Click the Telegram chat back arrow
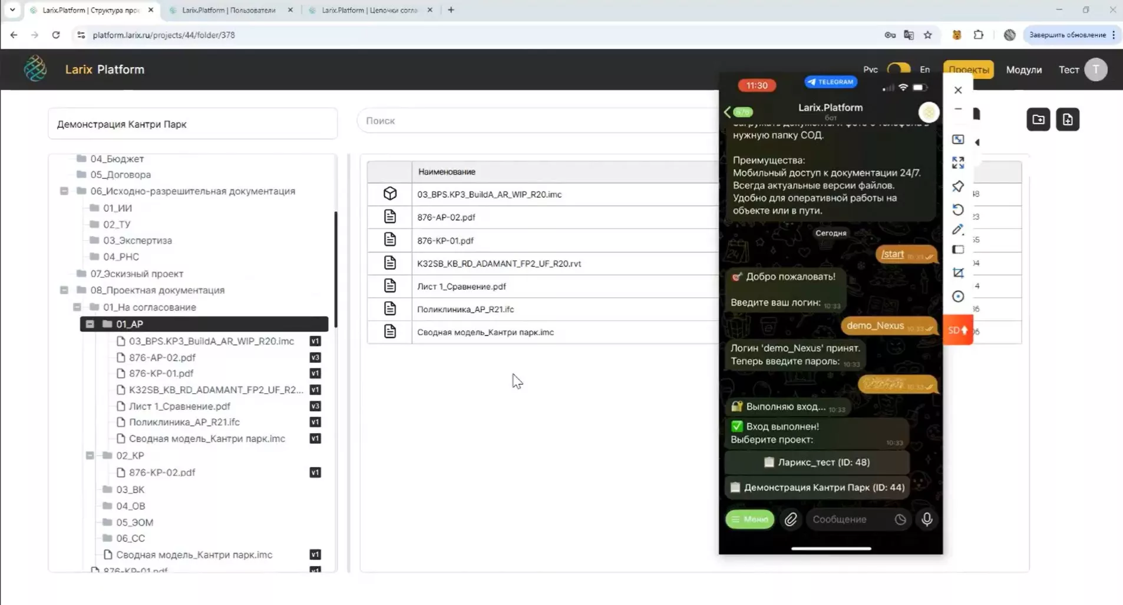1123x605 pixels. [x=728, y=112]
